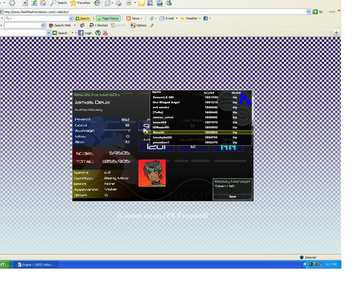Screen dimensions: 357x285
Task: Open the toolbar Options menu
Action: [139, 25]
